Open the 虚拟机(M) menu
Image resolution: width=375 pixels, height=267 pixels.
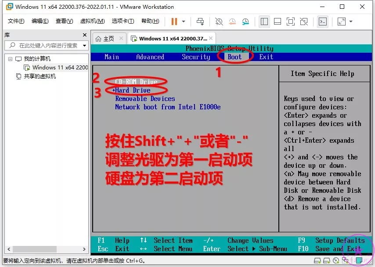point(92,21)
